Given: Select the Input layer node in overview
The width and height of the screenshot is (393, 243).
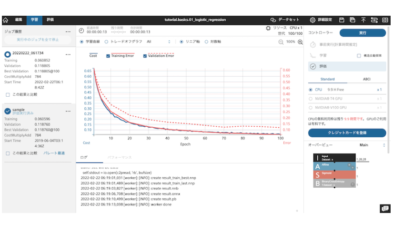Looking at the screenshot, I should coord(334,158).
